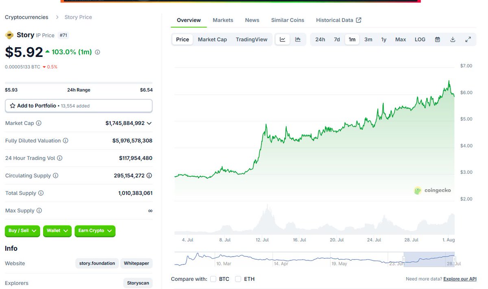The width and height of the screenshot is (488, 289).
Task: Click the $1,745,884,992 market cap value
Action: coord(125,123)
